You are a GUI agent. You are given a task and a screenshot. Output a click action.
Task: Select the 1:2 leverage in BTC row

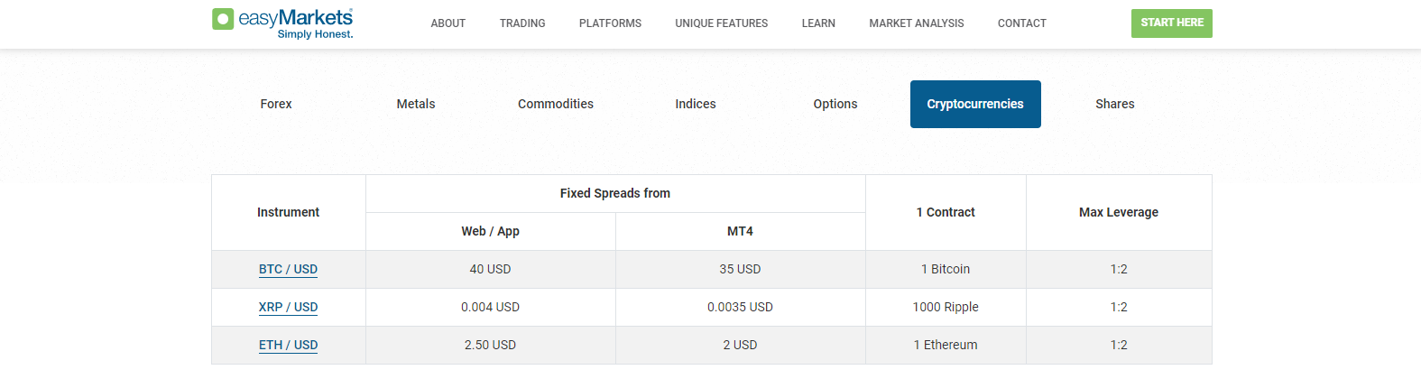(x=1119, y=269)
